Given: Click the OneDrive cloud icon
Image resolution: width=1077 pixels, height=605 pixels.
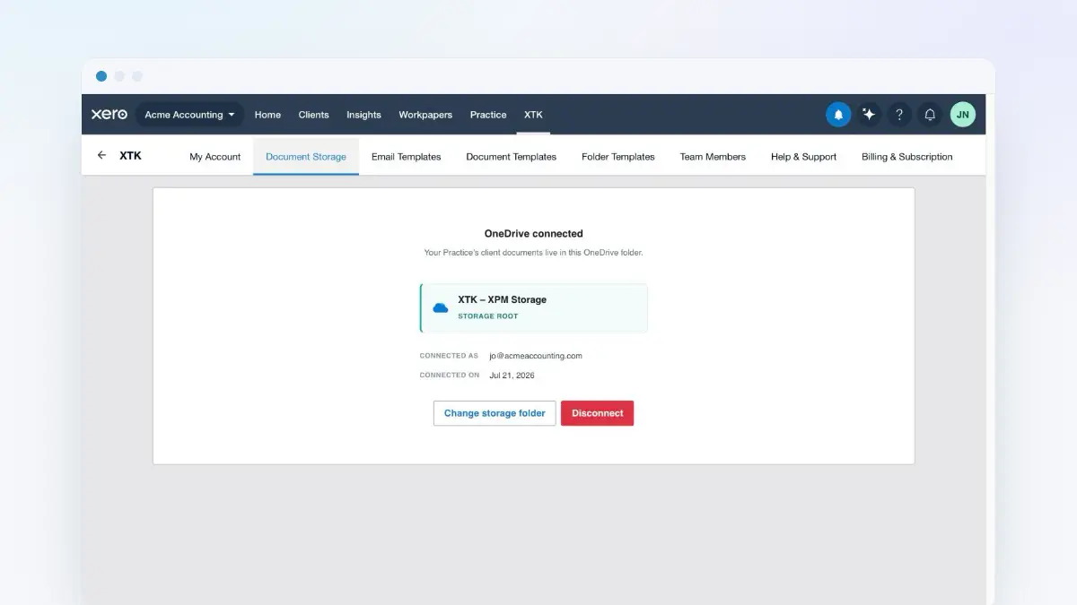Looking at the screenshot, I should (x=441, y=307).
